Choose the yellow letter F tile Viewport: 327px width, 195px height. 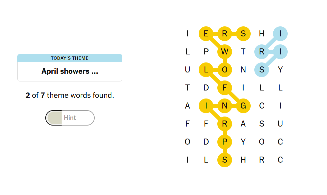coord(225,87)
